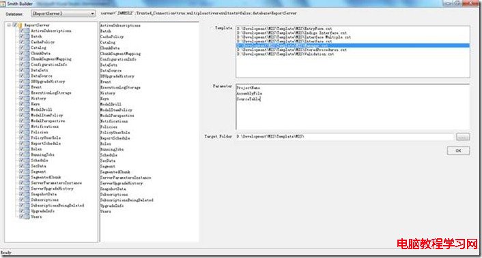Click the table icon beside ModelItemPolicy
The height and width of the screenshot is (258, 482).
click(x=27, y=115)
